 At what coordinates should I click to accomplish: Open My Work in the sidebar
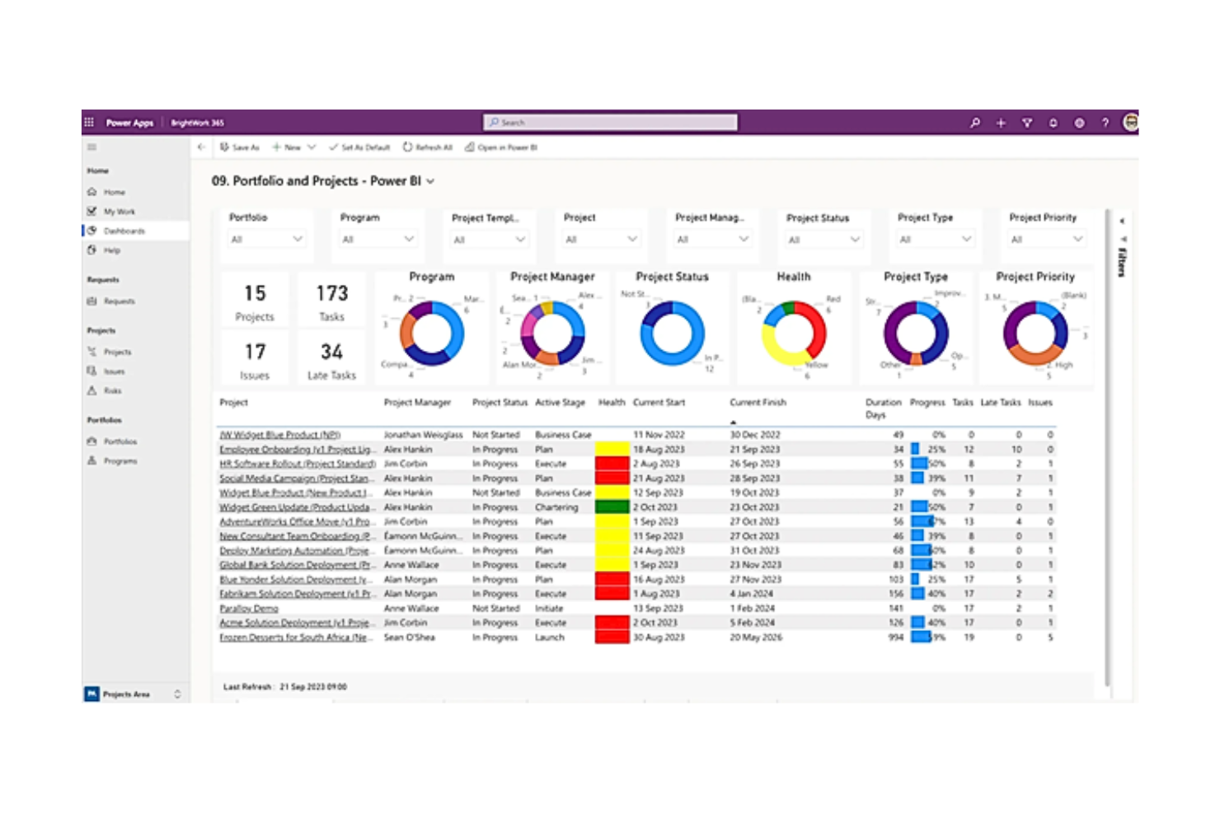[x=119, y=212]
